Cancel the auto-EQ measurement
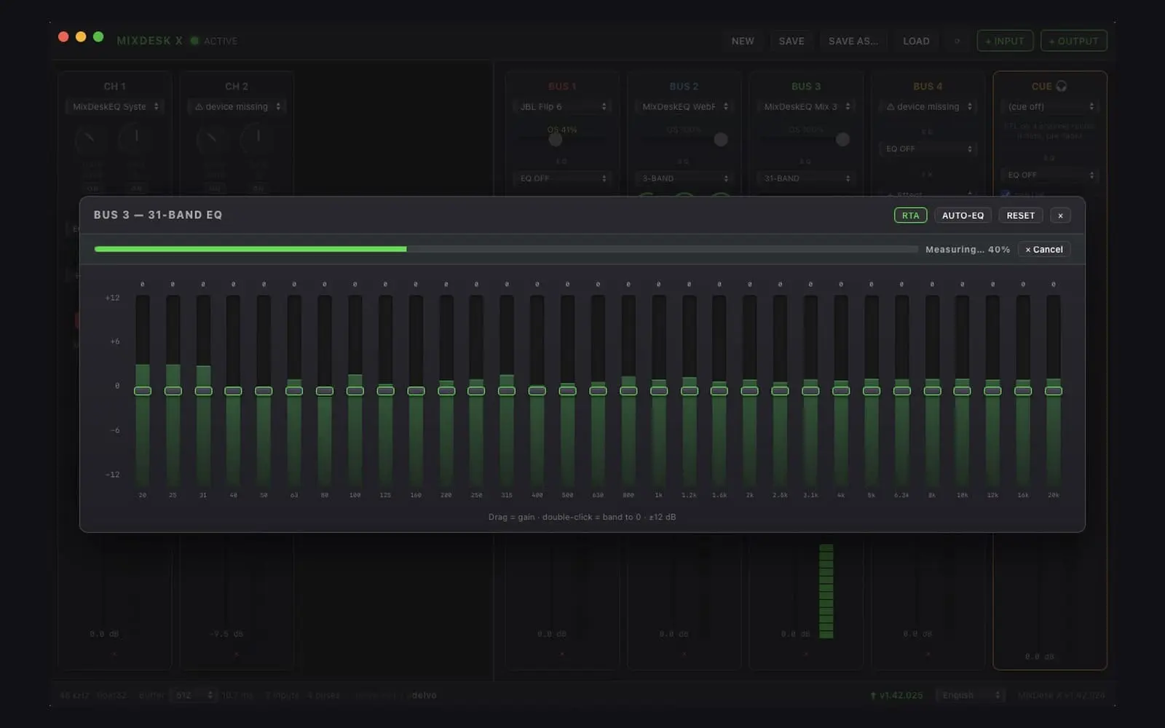Screen dimensions: 1165x728 tap(1043, 250)
